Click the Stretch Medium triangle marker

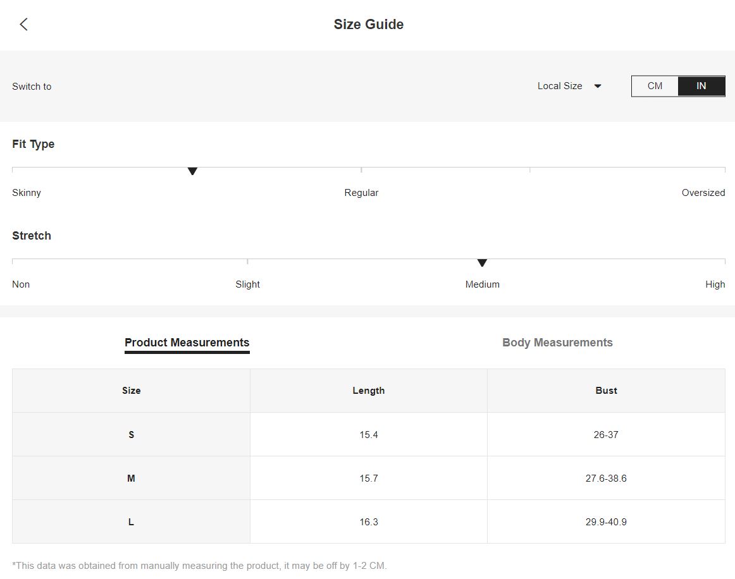482,263
